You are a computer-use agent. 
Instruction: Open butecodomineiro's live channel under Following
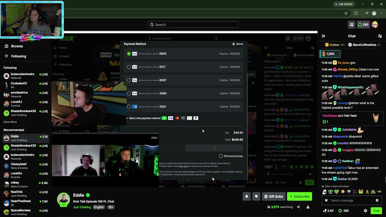(x=26, y=76)
